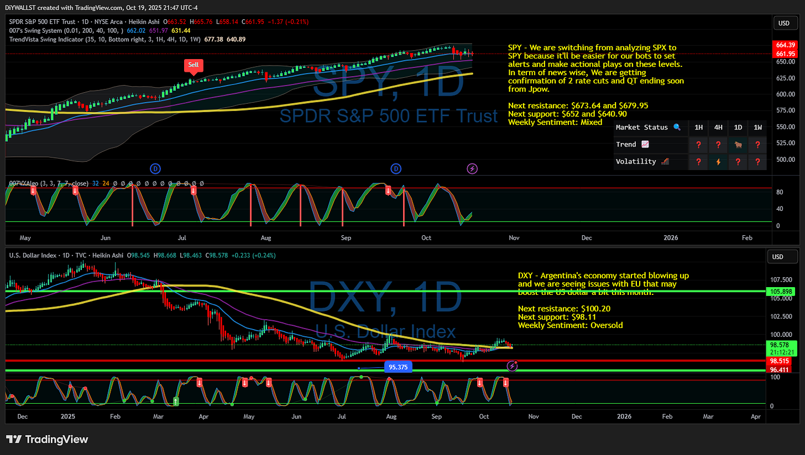Click the TradingView logo at bottom left

click(x=47, y=440)
